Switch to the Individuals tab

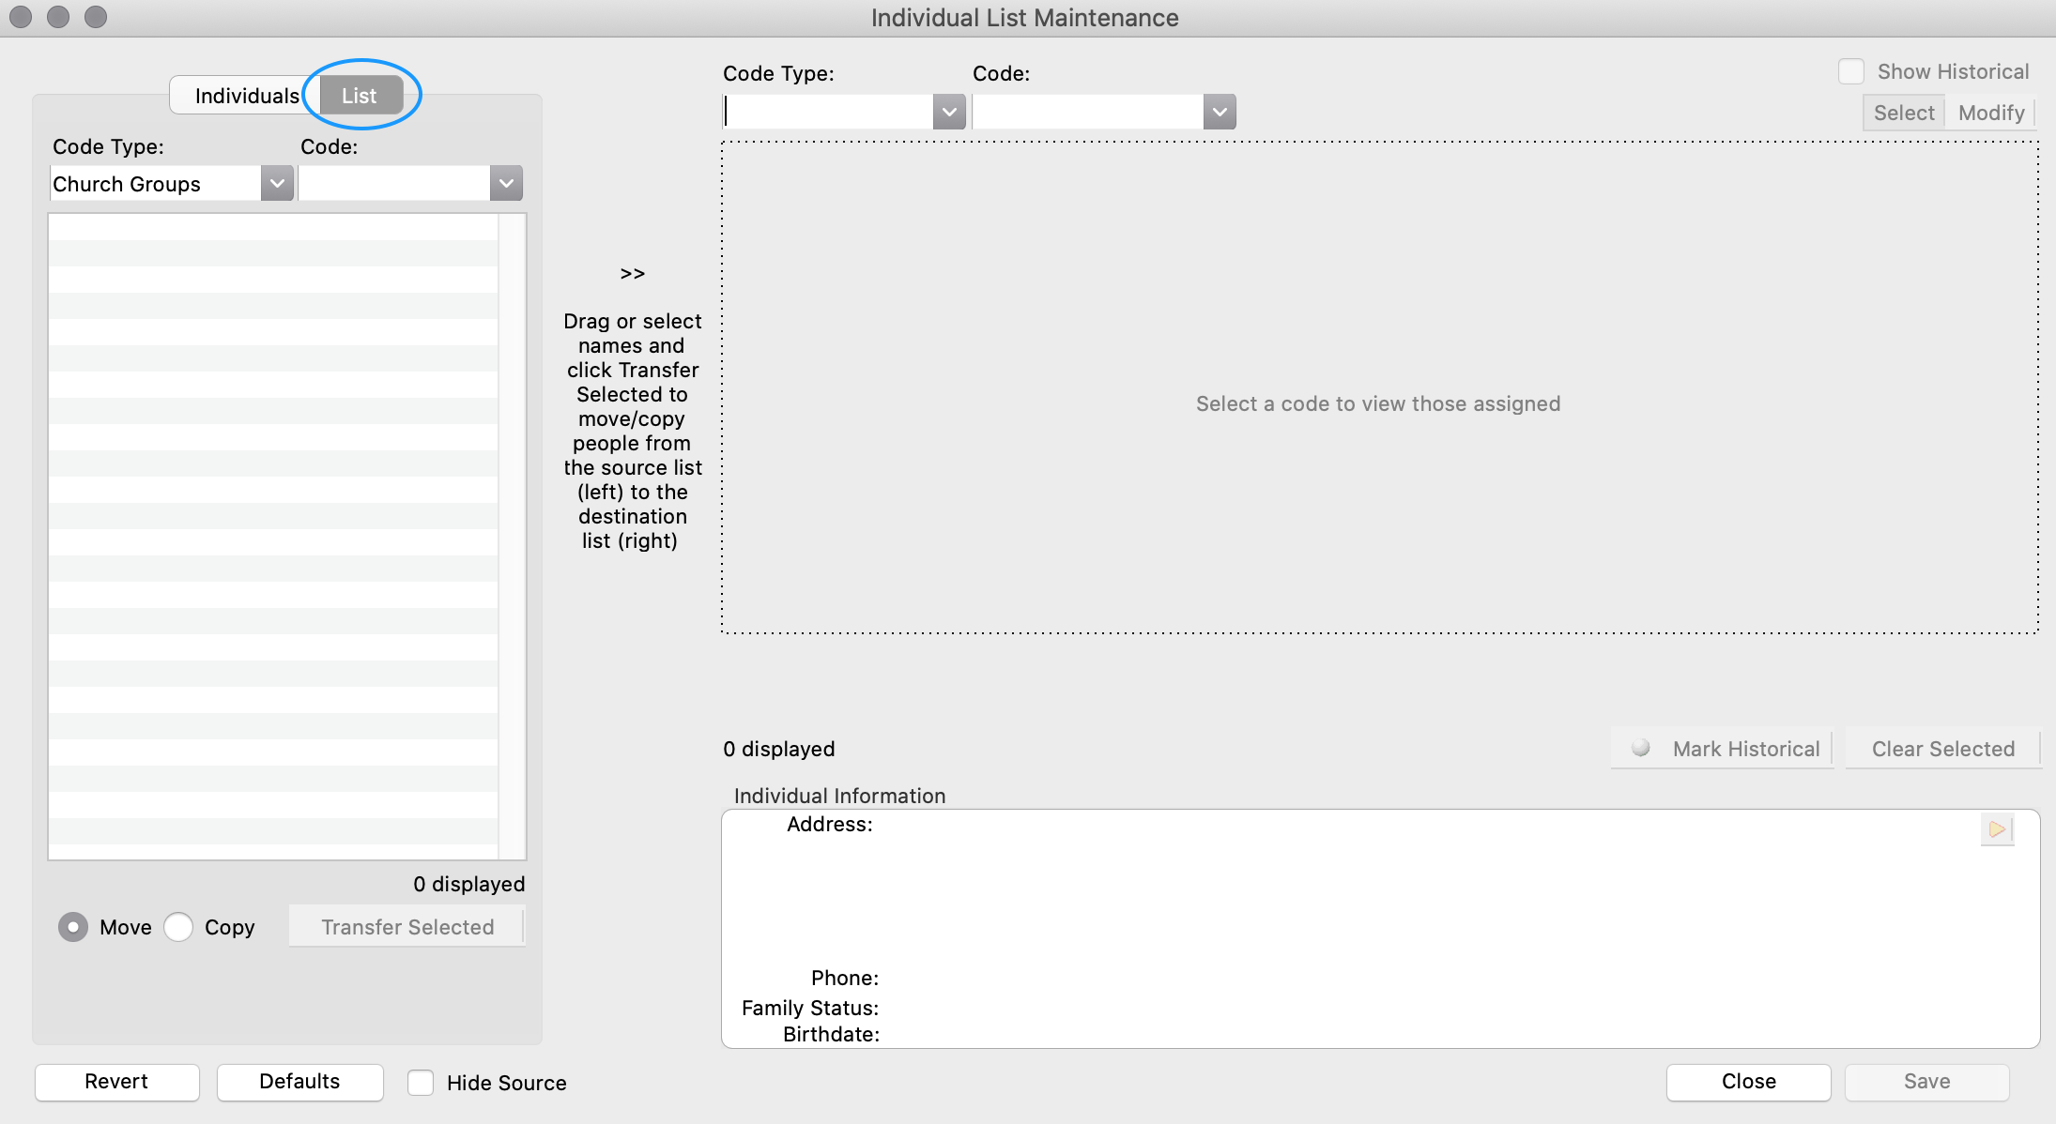[246, 96]
